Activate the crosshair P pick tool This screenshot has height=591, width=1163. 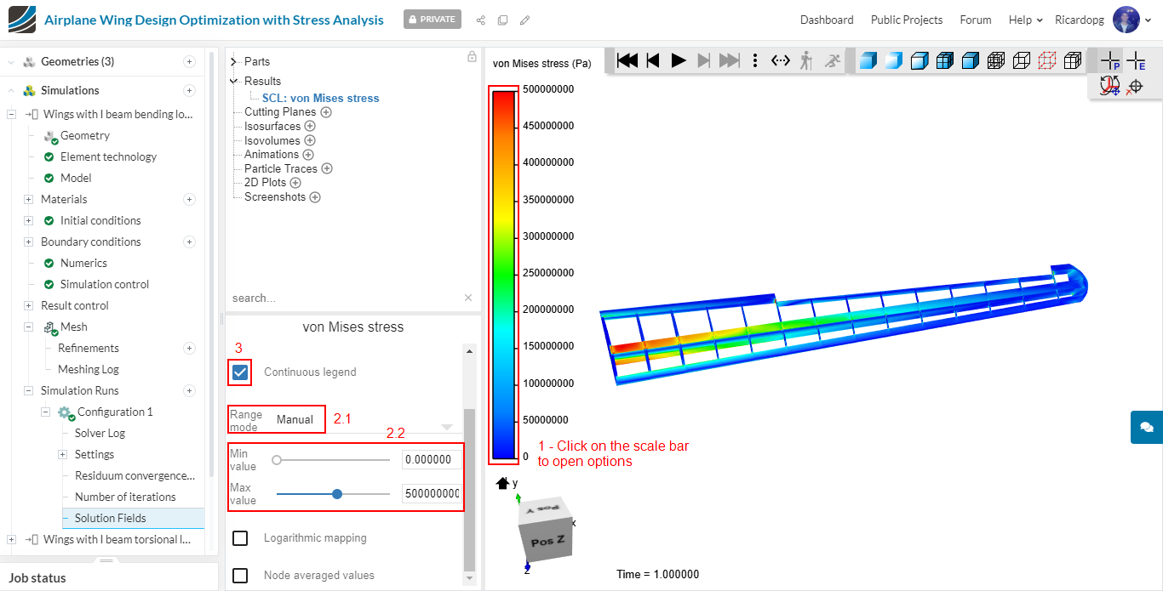point(1110,60)
